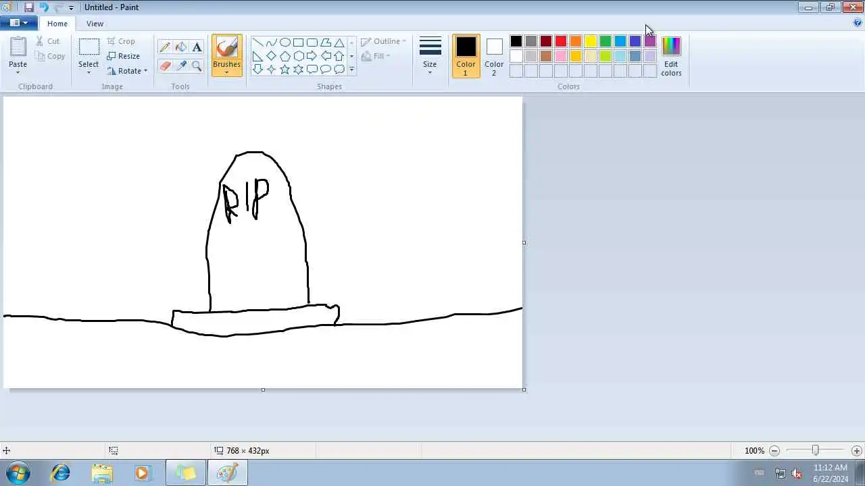Choose the Diamond shape

click(271, 56)
